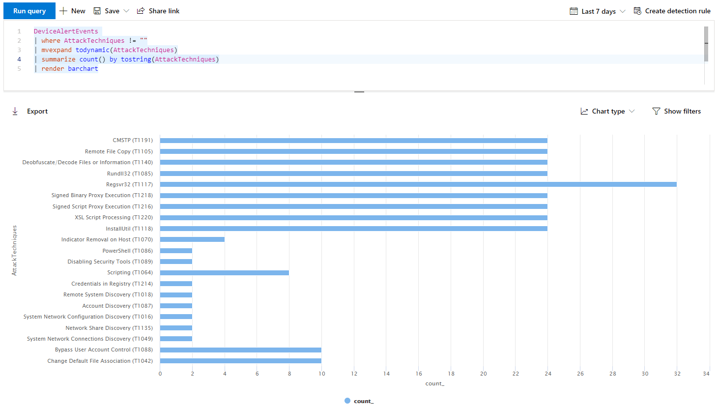This screenshot has width=719, height=409.
Task: Click the calendar icon for time range
Action: (574, 11)
